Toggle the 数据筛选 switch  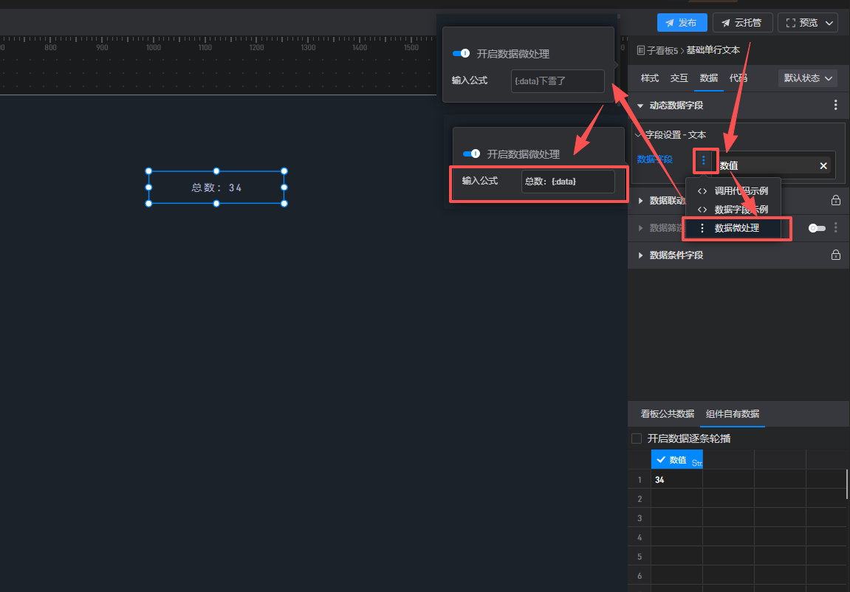(x=816, y=228)
